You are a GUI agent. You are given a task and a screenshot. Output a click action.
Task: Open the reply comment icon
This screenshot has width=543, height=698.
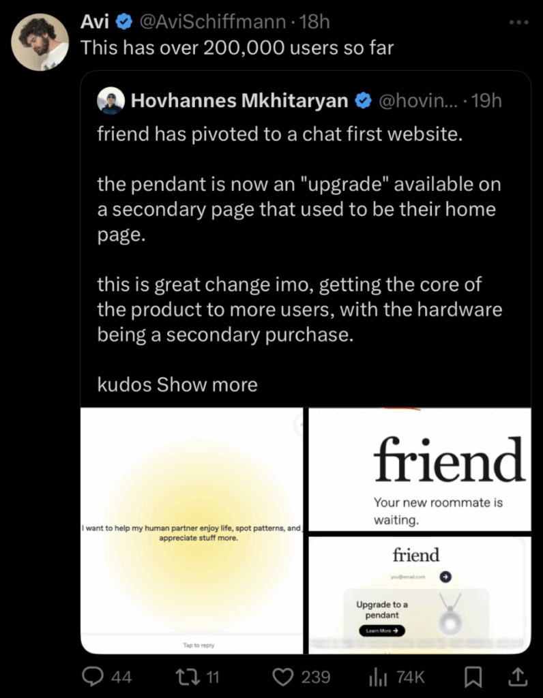pos(92,677)
